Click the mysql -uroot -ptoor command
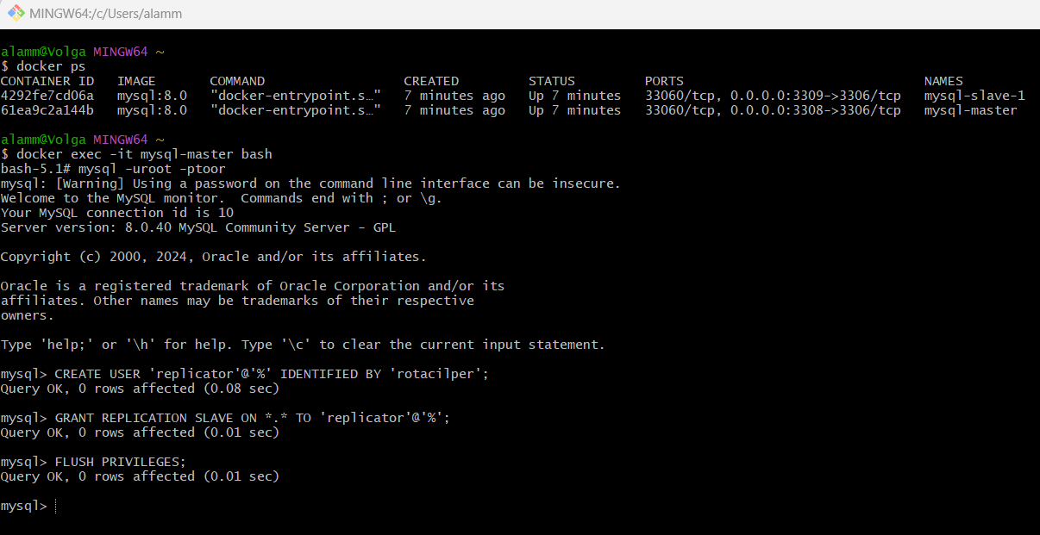 click(152, 169)
